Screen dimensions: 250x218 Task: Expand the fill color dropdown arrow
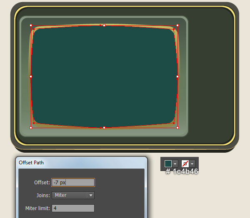coord(175,163)
